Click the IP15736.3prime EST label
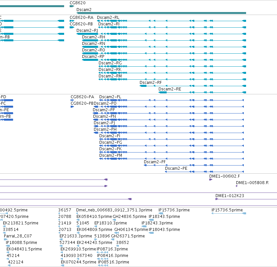This screenshot has height=267, width=277. point(174,210)
